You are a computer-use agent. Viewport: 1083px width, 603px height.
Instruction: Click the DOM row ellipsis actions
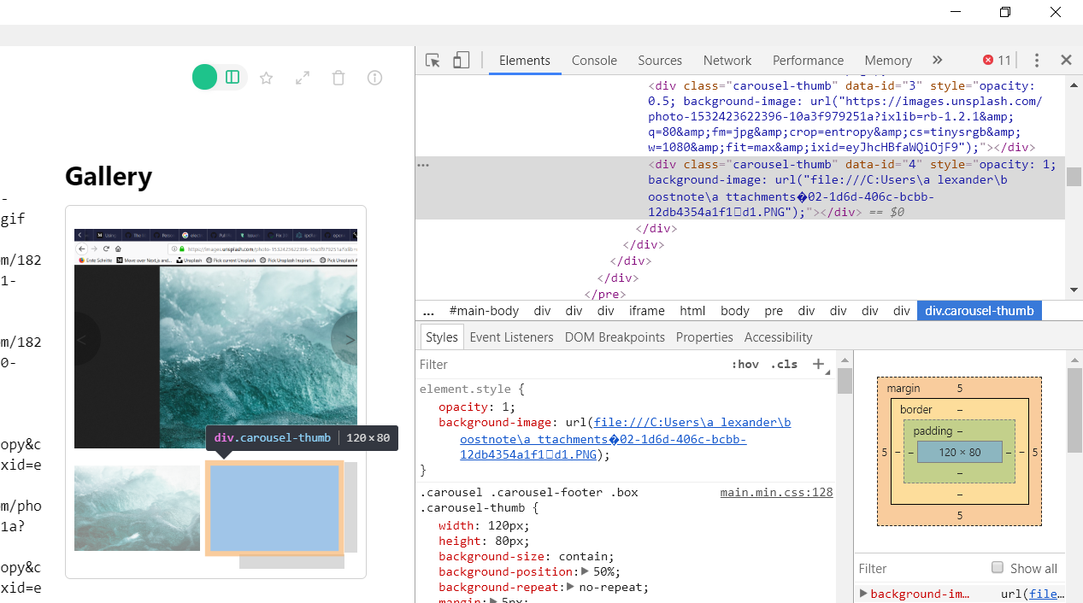pos(423,165)
